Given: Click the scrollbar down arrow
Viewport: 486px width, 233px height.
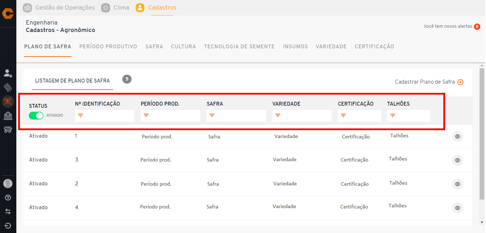Looking at the screenshot, I should (x=482, y=223).
